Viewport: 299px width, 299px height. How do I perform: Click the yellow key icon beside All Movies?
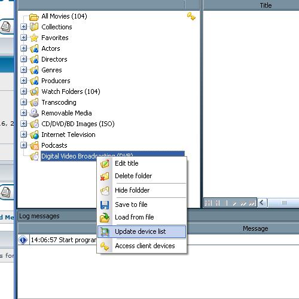[191, 16]
